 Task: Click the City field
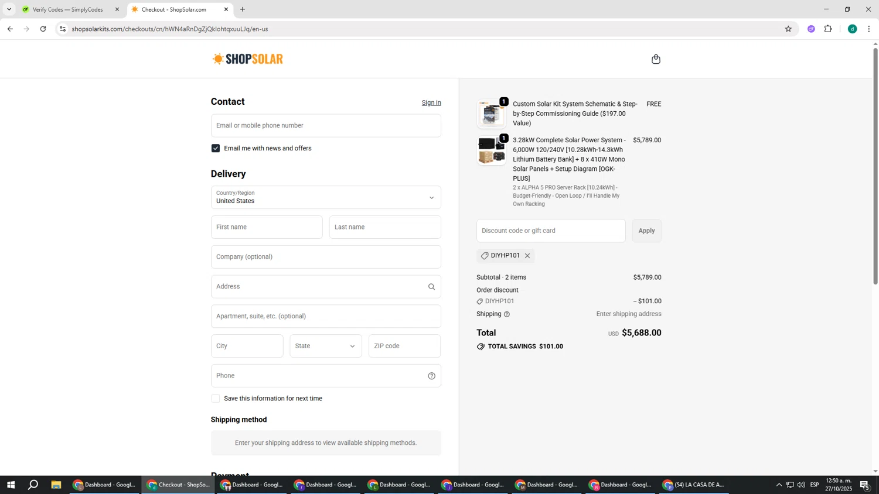coord(247,346)
